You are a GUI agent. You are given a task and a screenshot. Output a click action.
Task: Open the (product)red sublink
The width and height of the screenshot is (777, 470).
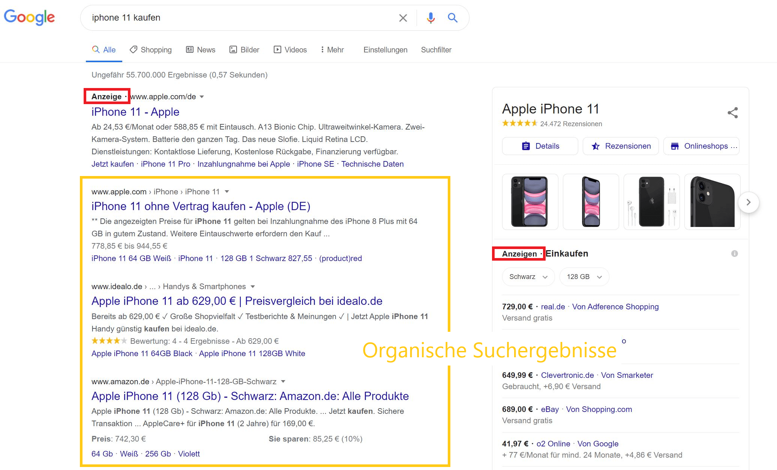(340, 258)
